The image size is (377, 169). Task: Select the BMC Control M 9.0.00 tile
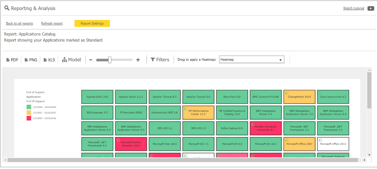point(266,97)
